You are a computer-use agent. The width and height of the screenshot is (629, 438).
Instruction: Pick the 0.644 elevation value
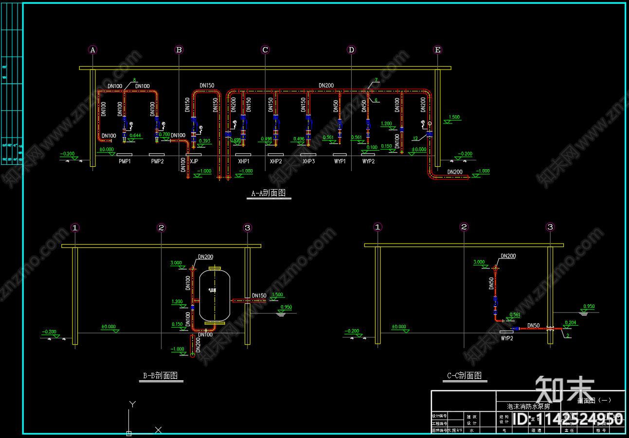coord(135,136)
